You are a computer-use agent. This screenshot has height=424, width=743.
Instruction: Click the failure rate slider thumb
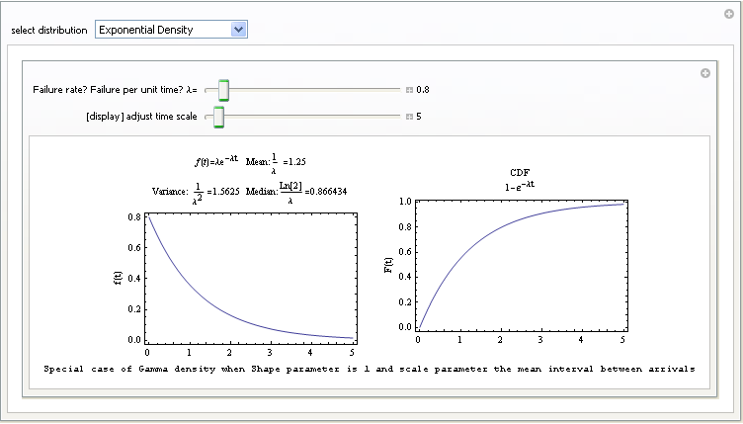tap(224, 90)
